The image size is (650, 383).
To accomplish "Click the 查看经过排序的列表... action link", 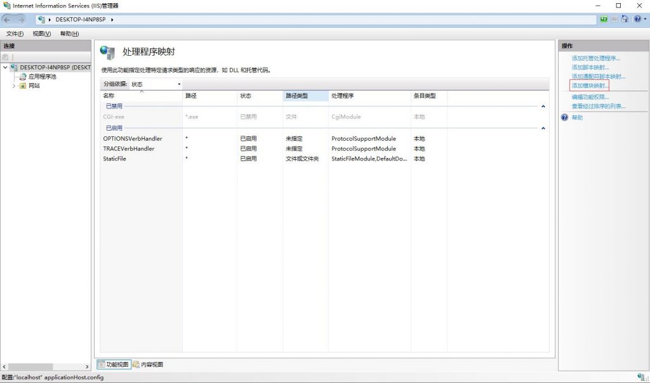I will point(599,107).
